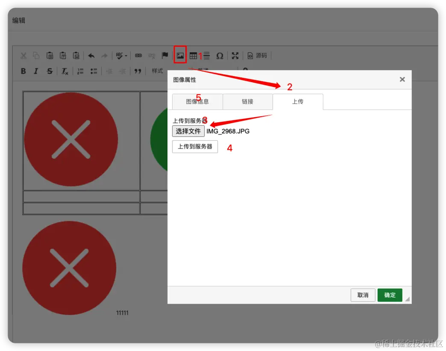Viewport: 446px width, 351px height.
Task: Click the 图像属性 dialog title
Action: click(185, 80)
